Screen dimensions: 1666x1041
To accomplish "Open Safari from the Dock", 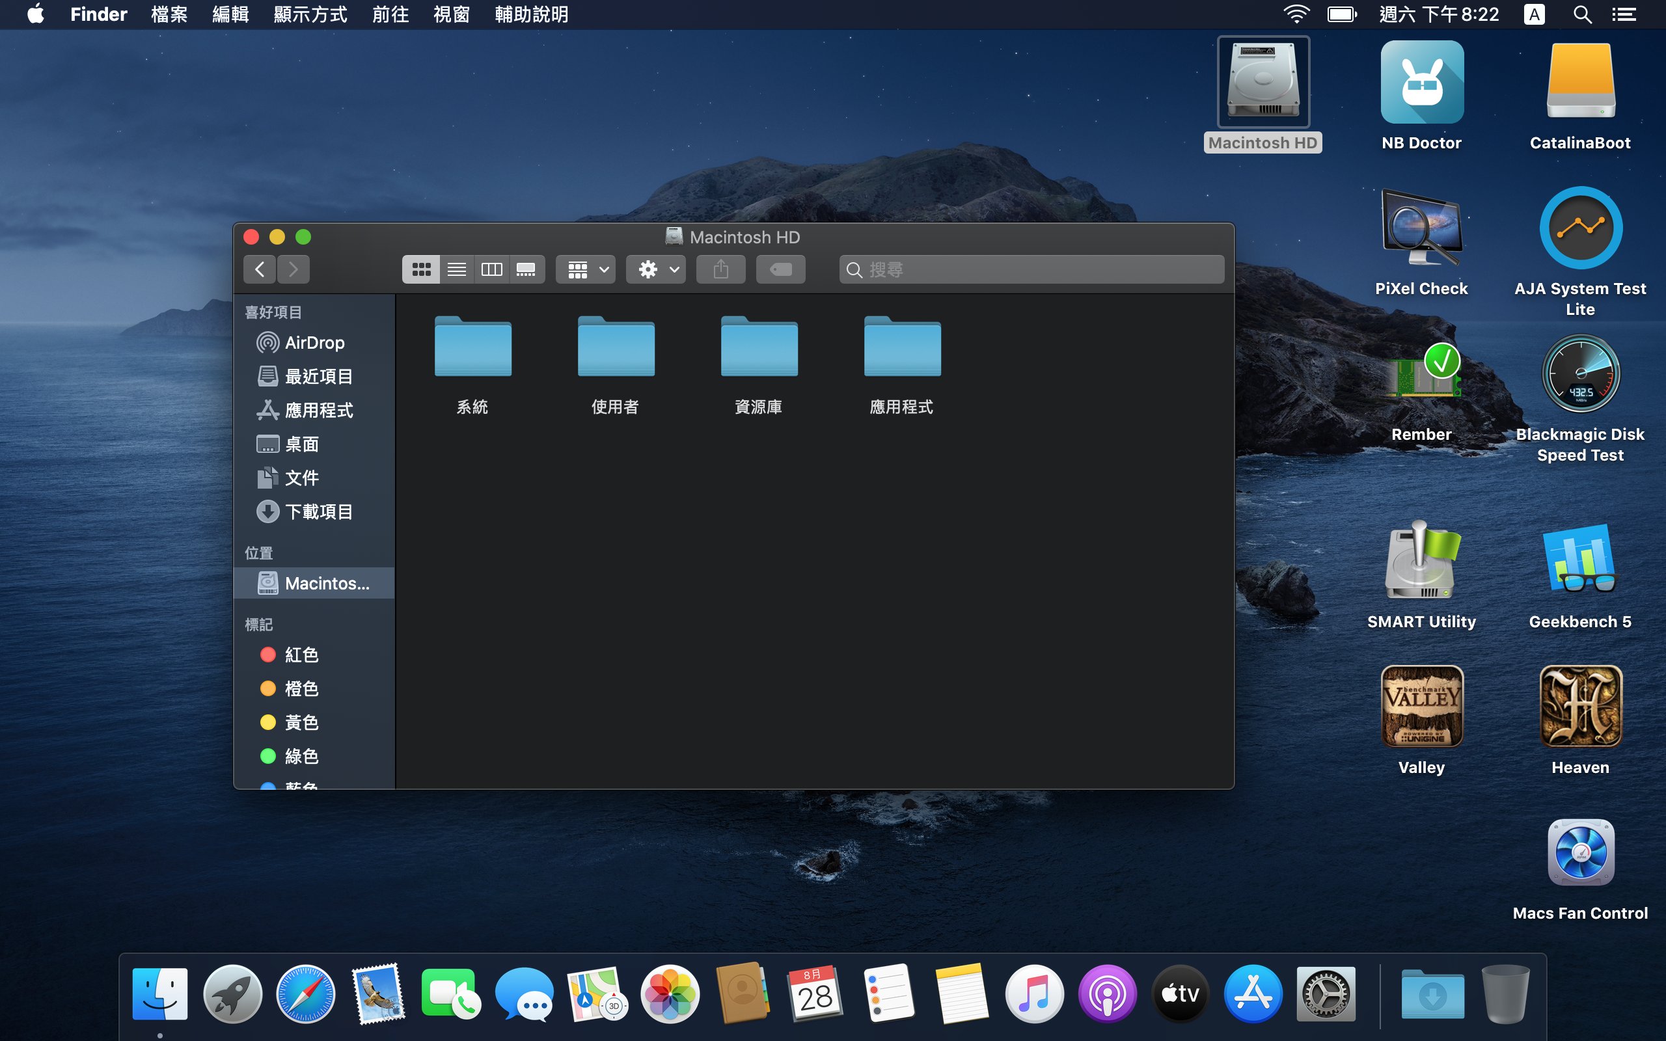I will point(305,994).
